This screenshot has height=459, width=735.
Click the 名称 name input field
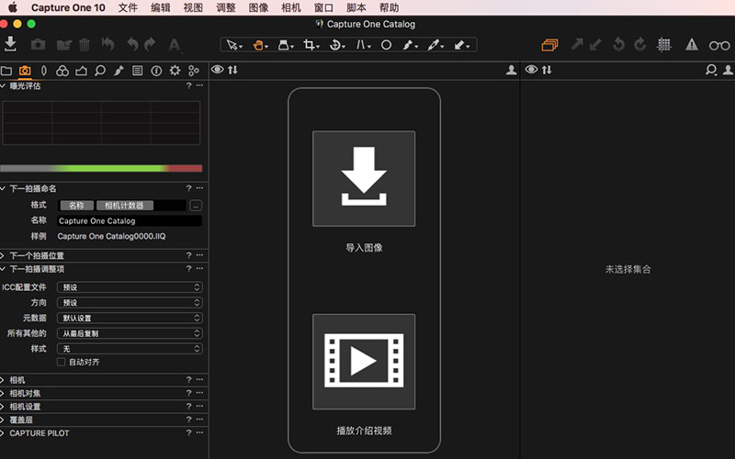[130, 220]
